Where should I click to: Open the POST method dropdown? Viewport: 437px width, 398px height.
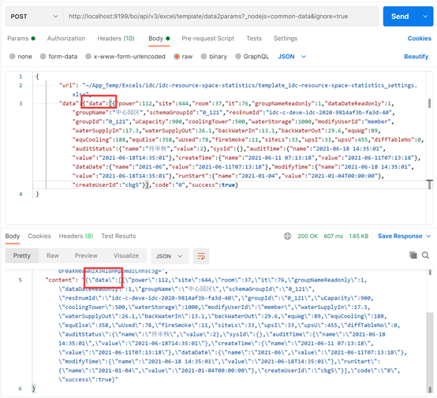(x=34, y=17)
